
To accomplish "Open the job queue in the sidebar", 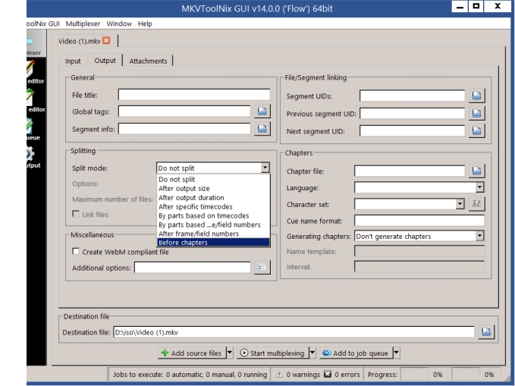I will point(33,129).
